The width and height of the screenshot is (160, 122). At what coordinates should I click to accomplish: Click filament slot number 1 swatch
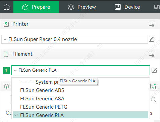tap(6, 70)
